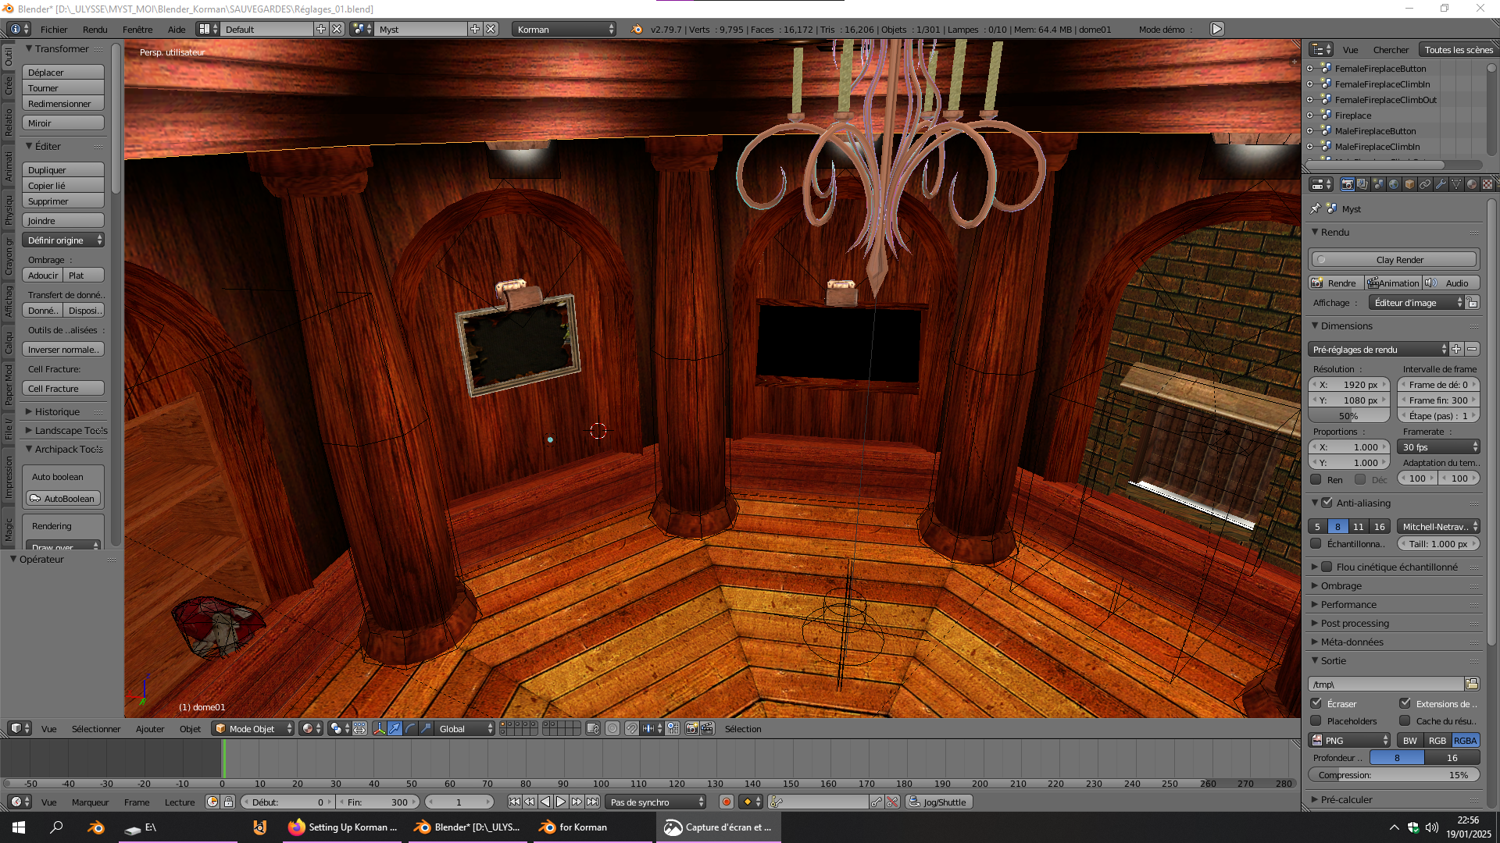Open the PNG file format dropdown

(1350, 740)
